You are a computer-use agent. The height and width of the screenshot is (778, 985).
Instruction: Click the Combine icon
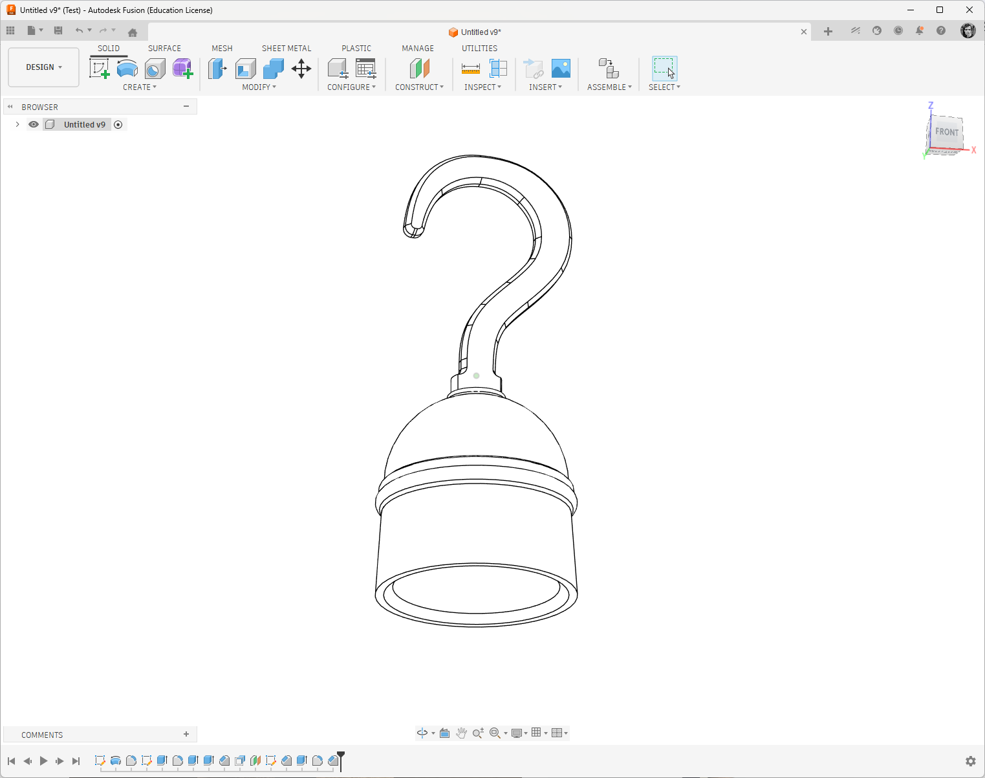click(x=274, y=68)
